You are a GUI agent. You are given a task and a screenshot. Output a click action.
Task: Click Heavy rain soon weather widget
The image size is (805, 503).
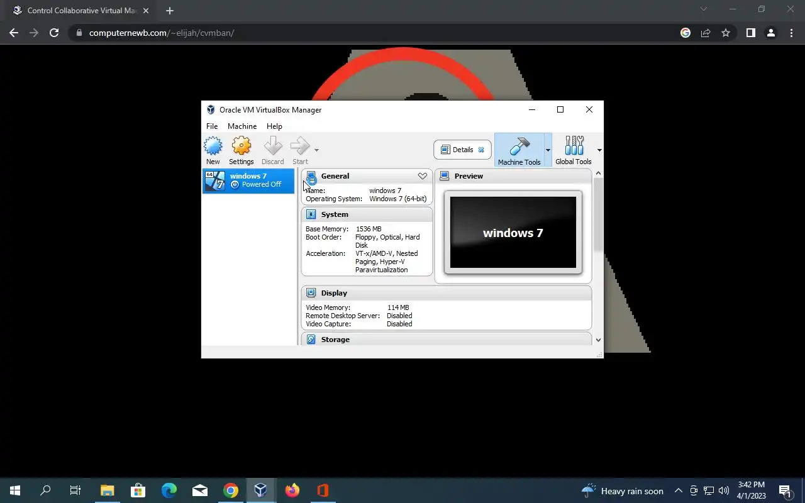623,491
